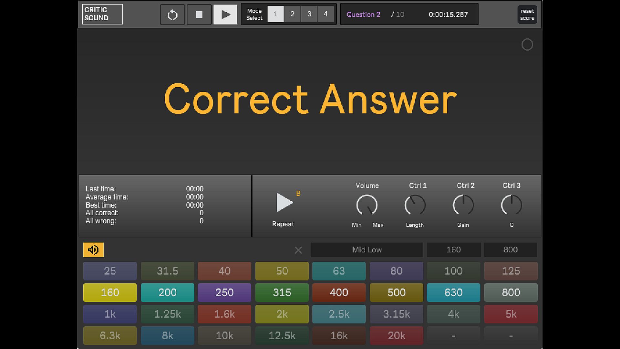
Task: Click the circle indicator at top right
Action: pyautogui.click(x=527, y=45)
